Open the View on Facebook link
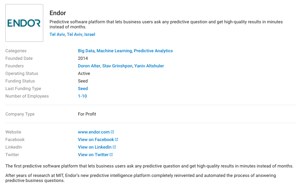Screen dimensions: 302x187 pyautogui.click(x=96, y=139)
